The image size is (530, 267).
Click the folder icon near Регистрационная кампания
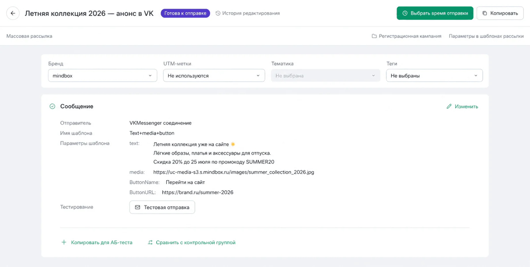point(374,36)
